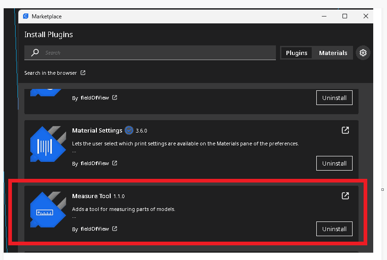Click the external-link icon next to Search in the browser
The image size is (387, 260).
click(x=83, y=73)
